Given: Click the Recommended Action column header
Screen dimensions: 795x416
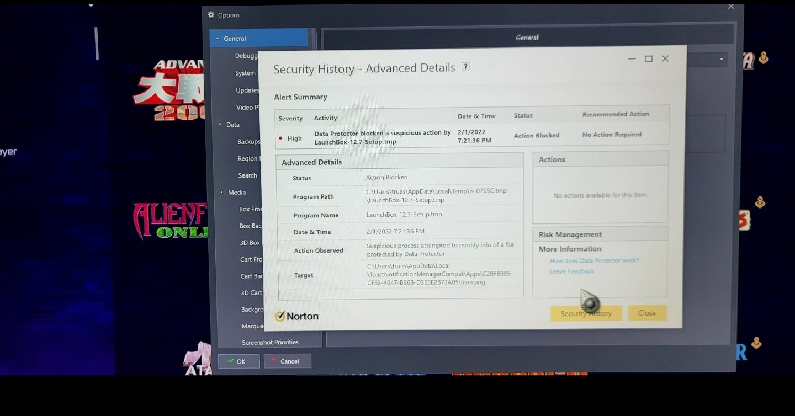Looking at the screenshot, I should point(616,114).
